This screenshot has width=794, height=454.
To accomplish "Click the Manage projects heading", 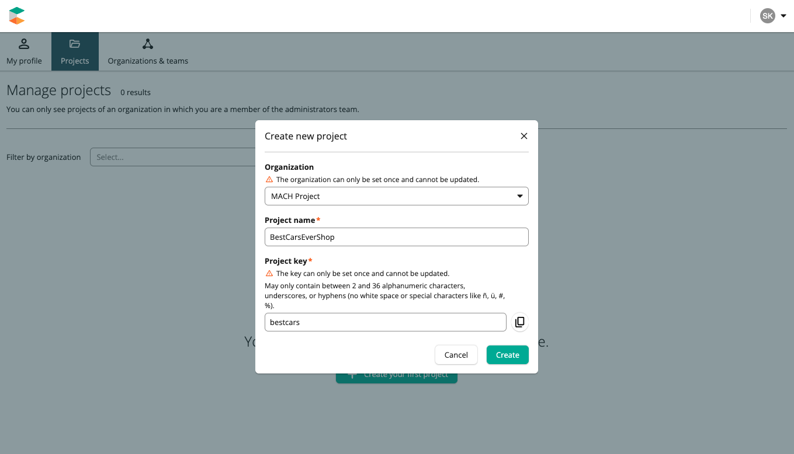I will 58,90.
